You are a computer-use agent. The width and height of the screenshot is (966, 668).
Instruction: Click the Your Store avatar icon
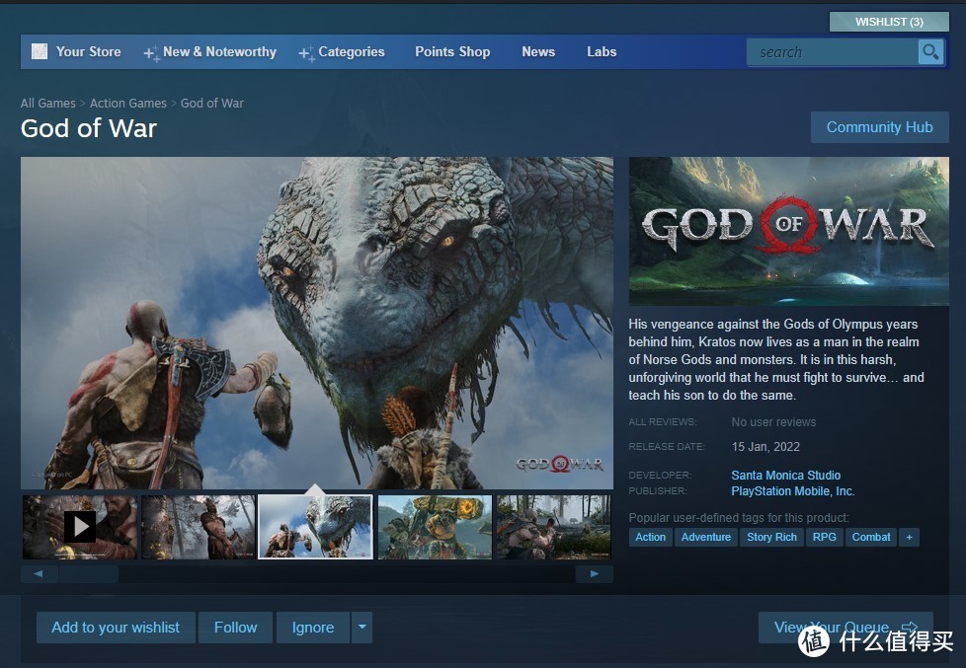[40, 51]
